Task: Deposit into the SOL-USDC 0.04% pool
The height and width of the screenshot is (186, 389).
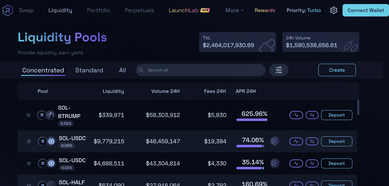Action: 337,141
